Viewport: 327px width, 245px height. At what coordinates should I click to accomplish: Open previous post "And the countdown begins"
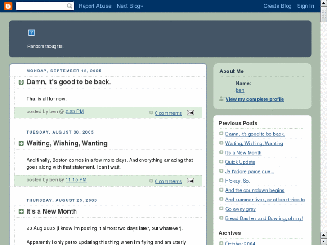click(255, 190)
